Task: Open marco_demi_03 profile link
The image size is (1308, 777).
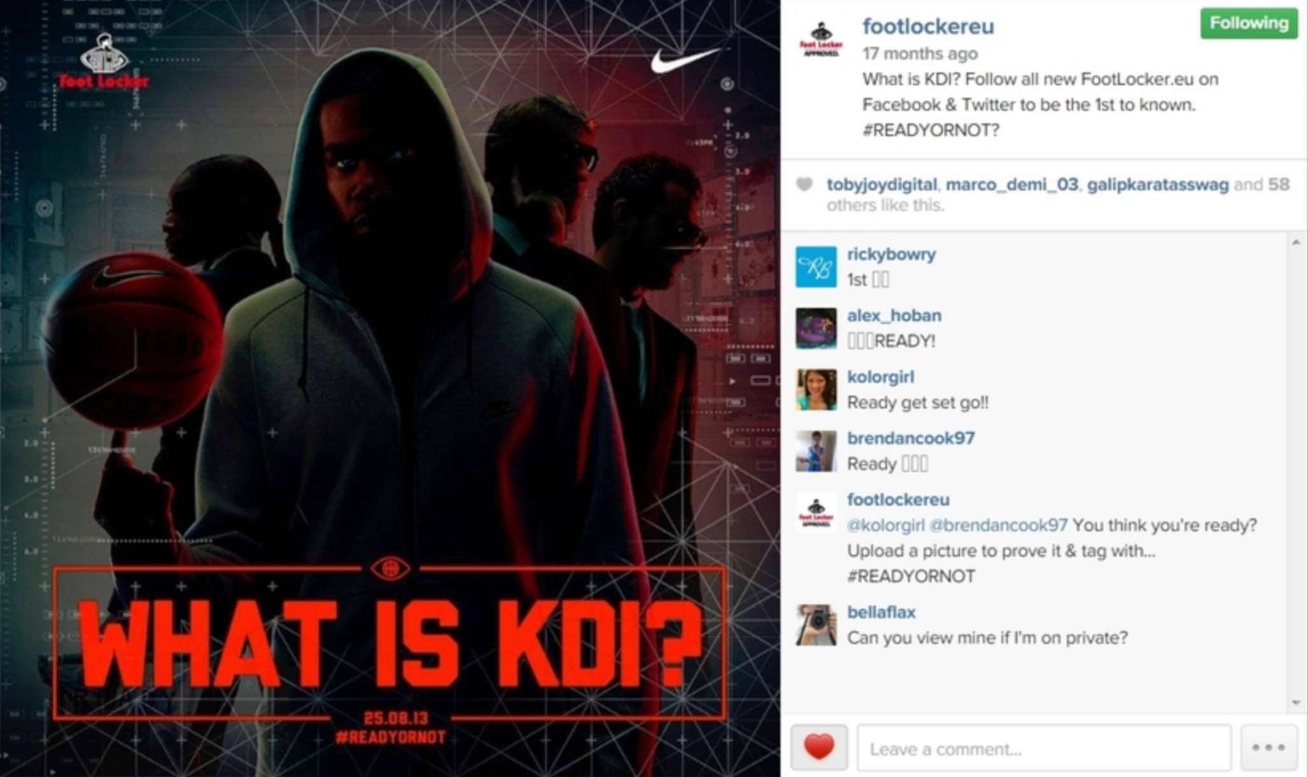Action: click(x=1012, y=185)
